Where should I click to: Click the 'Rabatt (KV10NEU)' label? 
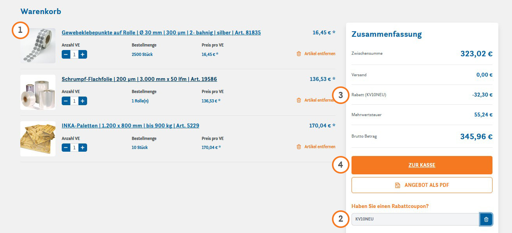(x=369, y=95)
